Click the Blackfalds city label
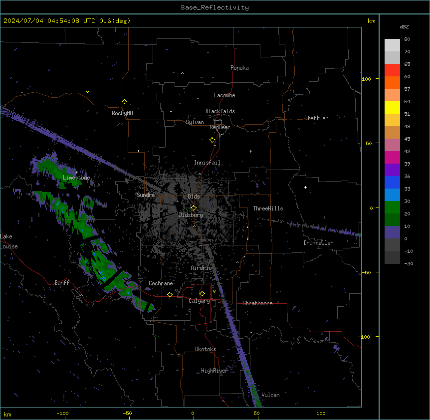 click(x=220, y=111)
